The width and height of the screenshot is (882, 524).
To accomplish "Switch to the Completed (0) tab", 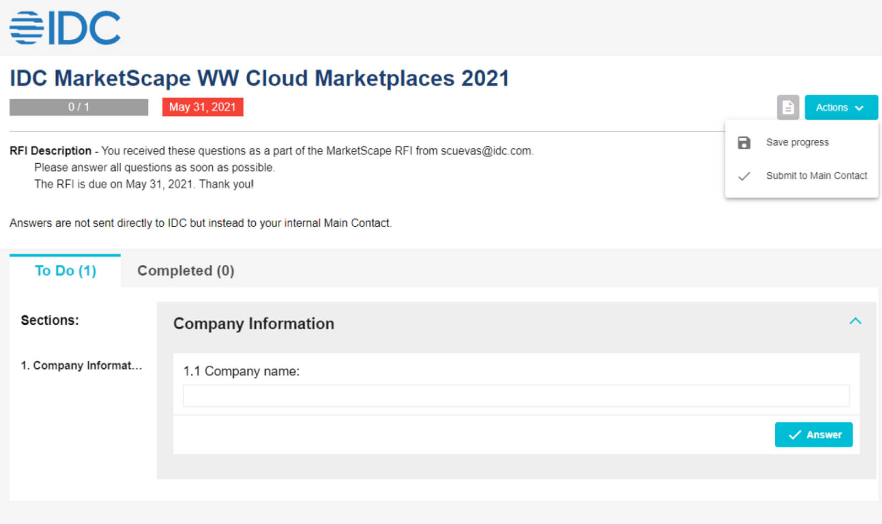I will point(186,271).
